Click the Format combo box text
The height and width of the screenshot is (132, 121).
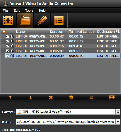pyautogui.click(x=47, y=112)
